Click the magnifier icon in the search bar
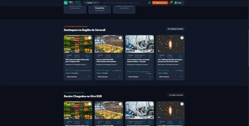 [x=104, y=3]
